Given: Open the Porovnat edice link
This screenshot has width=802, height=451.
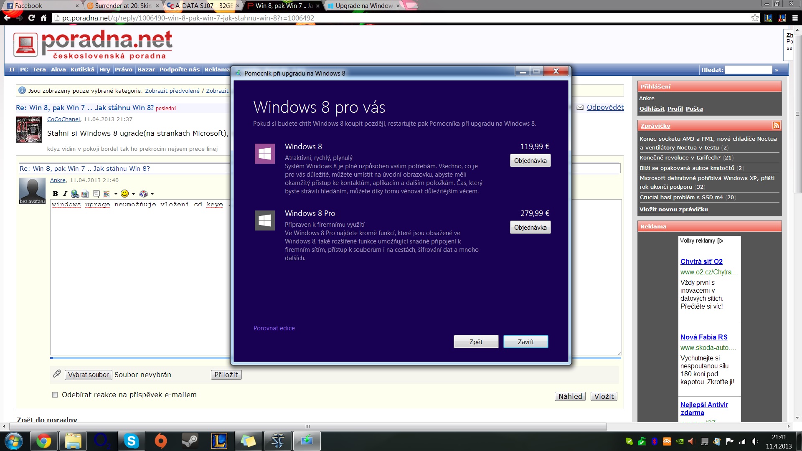Looking at the screenshot, I should tap(274, 328).
